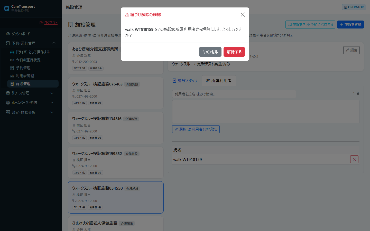Click the 施設を登録 button
This screenshot has height=231, width=370.
(350, 25)
